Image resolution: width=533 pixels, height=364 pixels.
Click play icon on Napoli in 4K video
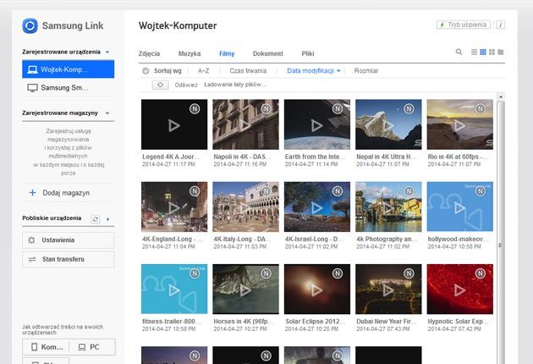click(245, 125)
